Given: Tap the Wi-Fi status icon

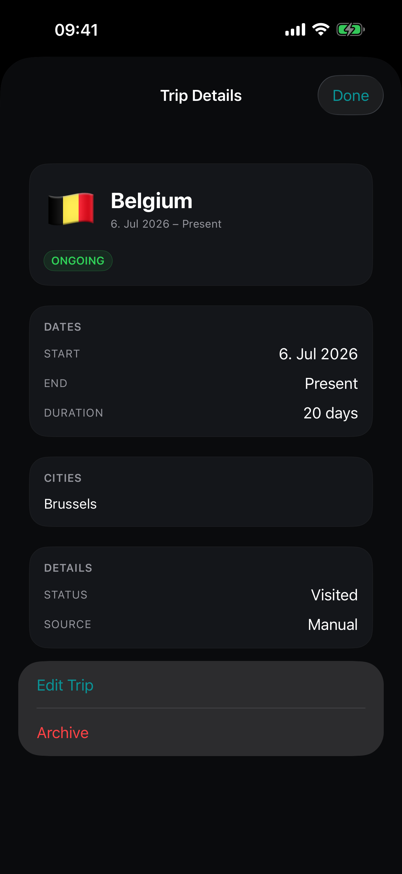Looking at the screenshot, I should point(321,30).
